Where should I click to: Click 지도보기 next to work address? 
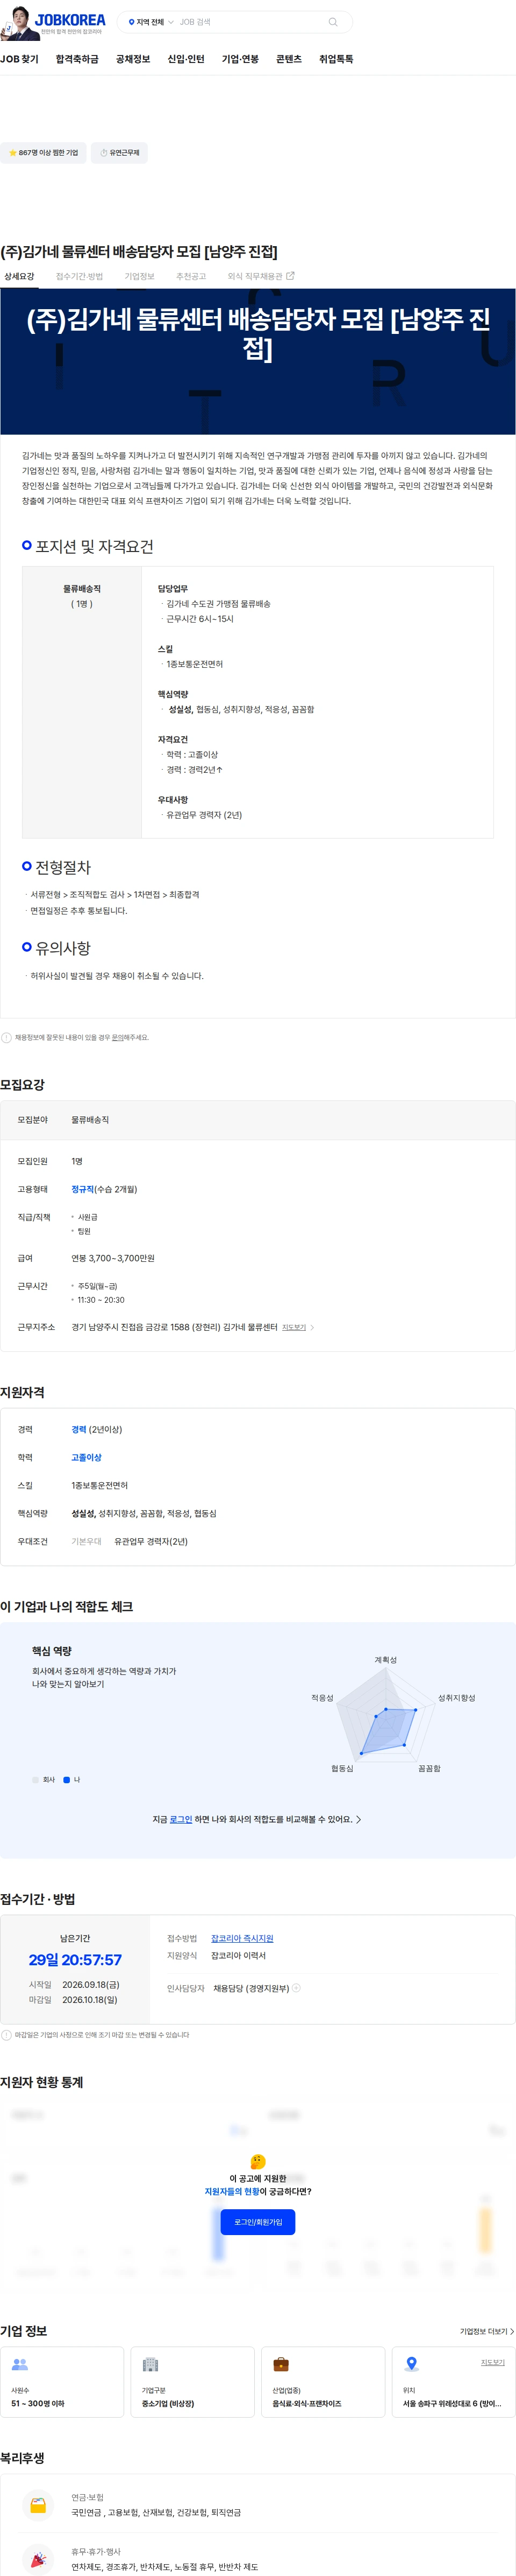pos(295,1327)
